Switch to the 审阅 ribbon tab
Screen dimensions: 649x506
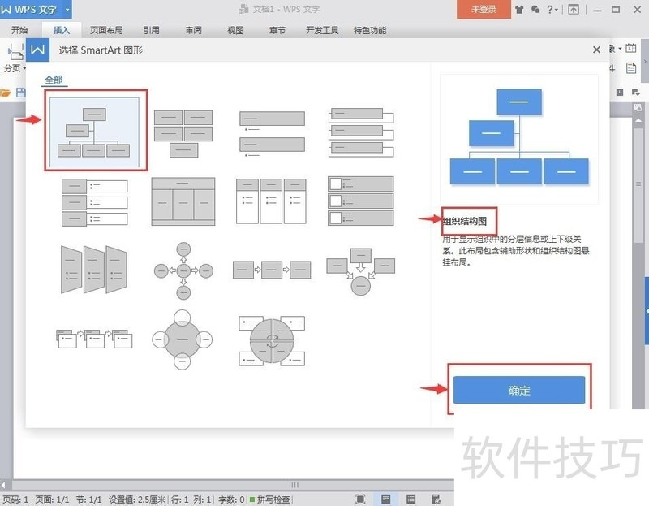(191, 29)
